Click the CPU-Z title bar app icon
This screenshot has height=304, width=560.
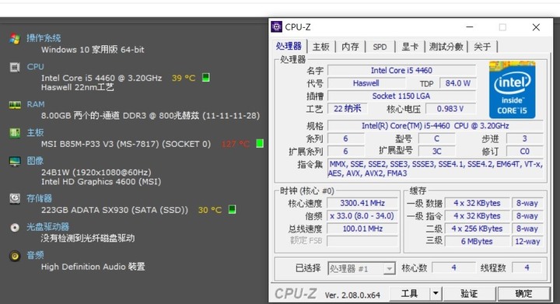click(x=276, y=26)
